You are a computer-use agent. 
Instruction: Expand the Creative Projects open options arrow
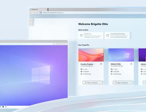[101, 83]
